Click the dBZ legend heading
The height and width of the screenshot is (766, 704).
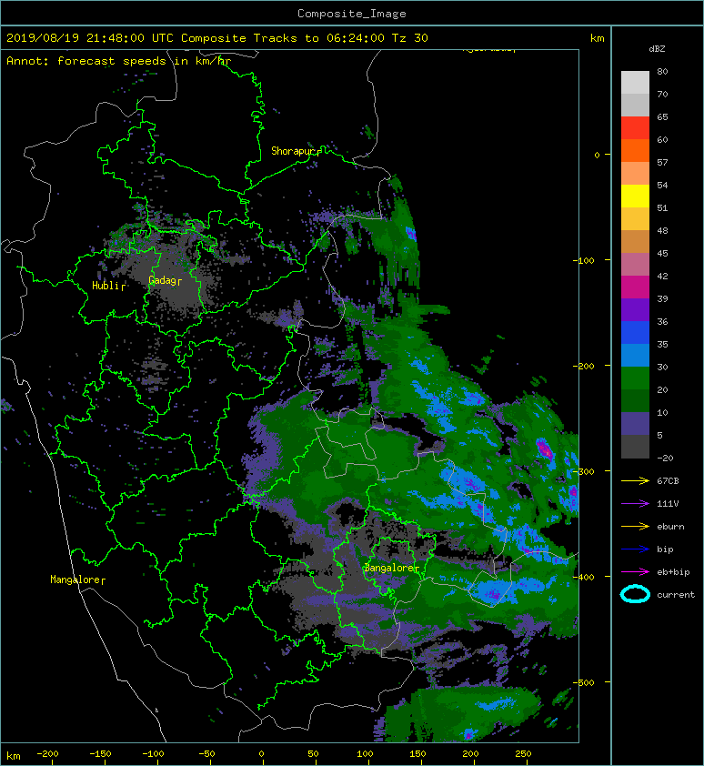[x=657, y=49]
